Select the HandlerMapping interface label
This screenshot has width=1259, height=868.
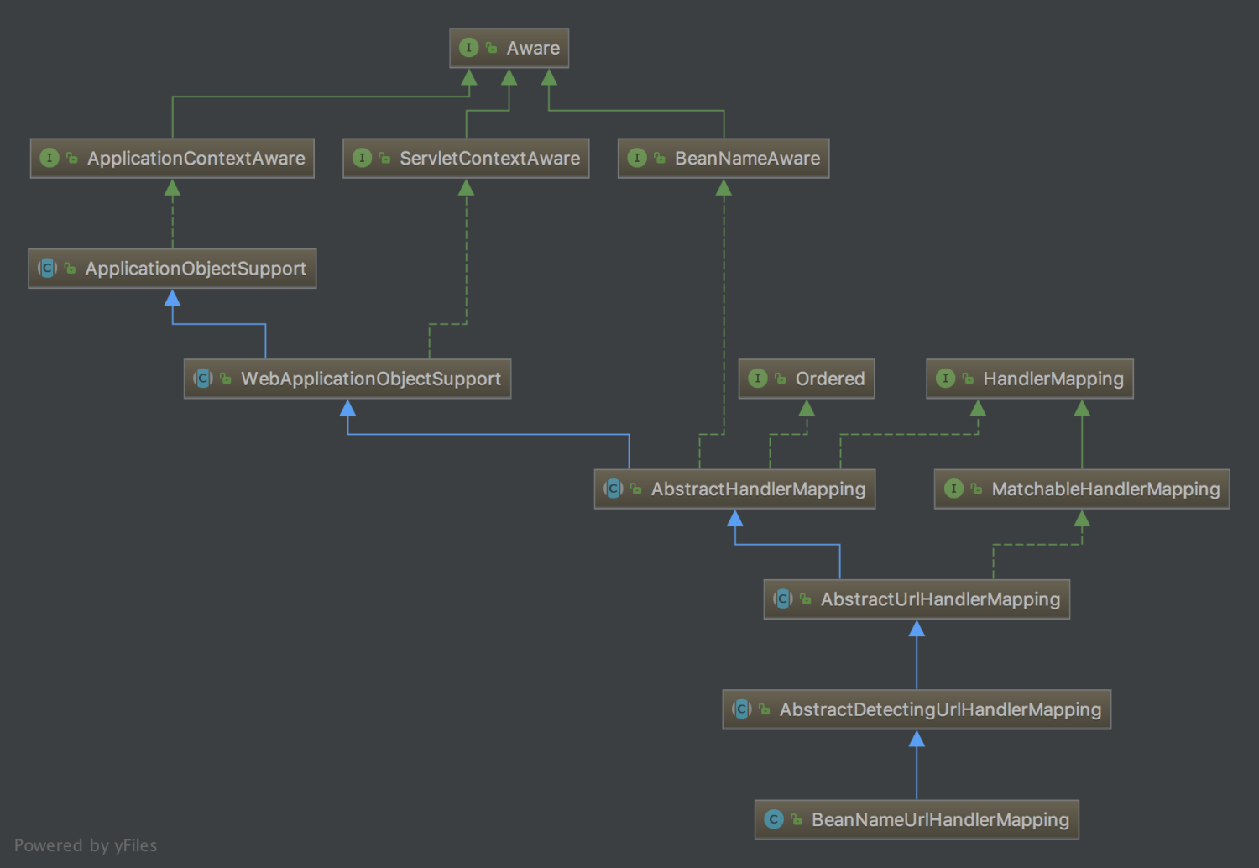[1053, 379]
